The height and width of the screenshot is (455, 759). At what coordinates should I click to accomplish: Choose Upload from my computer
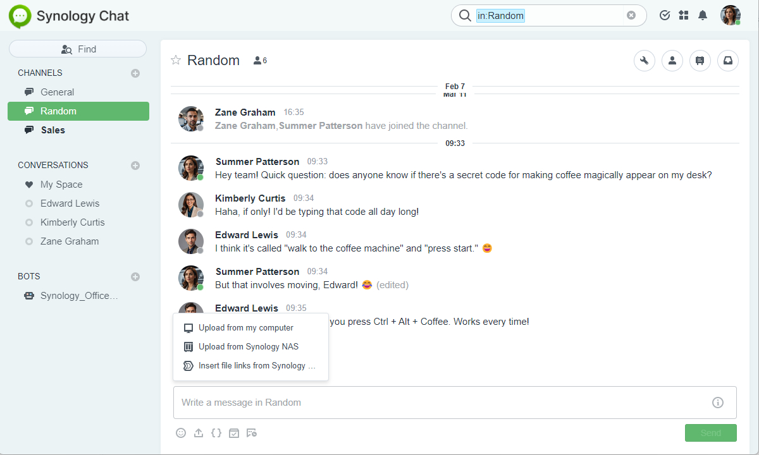(245, 328)
